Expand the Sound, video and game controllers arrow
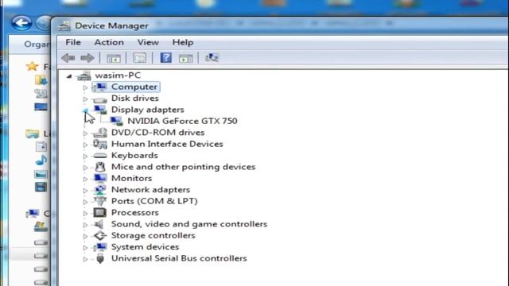Screen dimensions: 509x286 pyautogui.click(x=85, y=225)
